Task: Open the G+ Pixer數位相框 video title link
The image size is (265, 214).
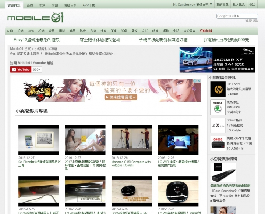Action: click(x=39, y=164)
